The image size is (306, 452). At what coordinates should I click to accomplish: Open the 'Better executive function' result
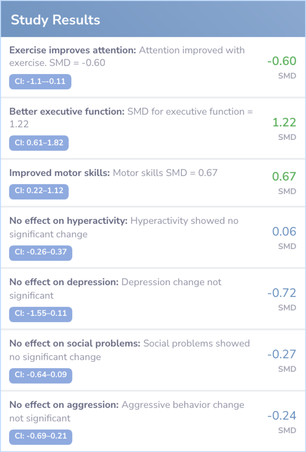coord(67,112)
